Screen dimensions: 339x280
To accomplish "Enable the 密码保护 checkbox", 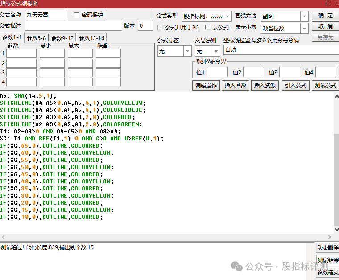I will pos(76,15).
